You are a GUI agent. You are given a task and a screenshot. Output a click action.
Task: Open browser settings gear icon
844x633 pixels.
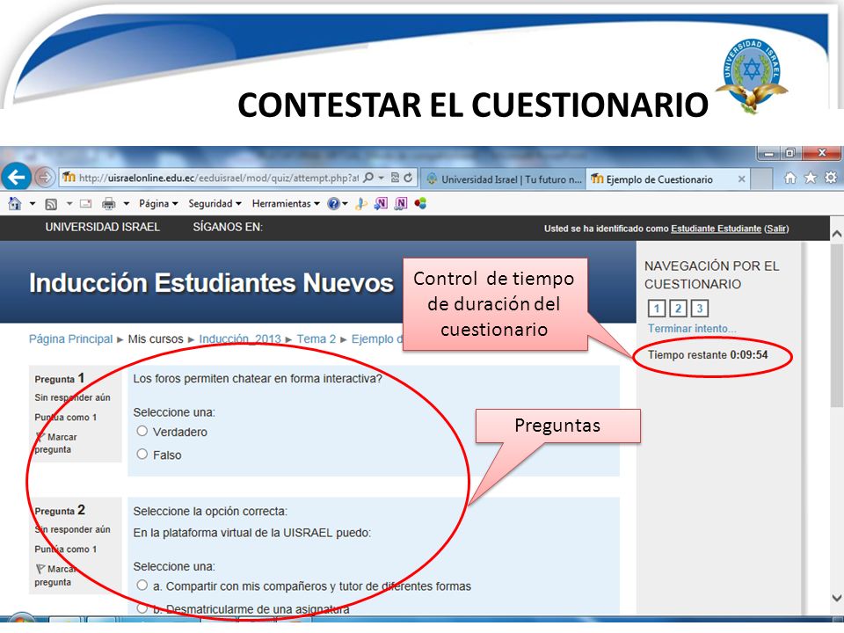pos(831,178)
